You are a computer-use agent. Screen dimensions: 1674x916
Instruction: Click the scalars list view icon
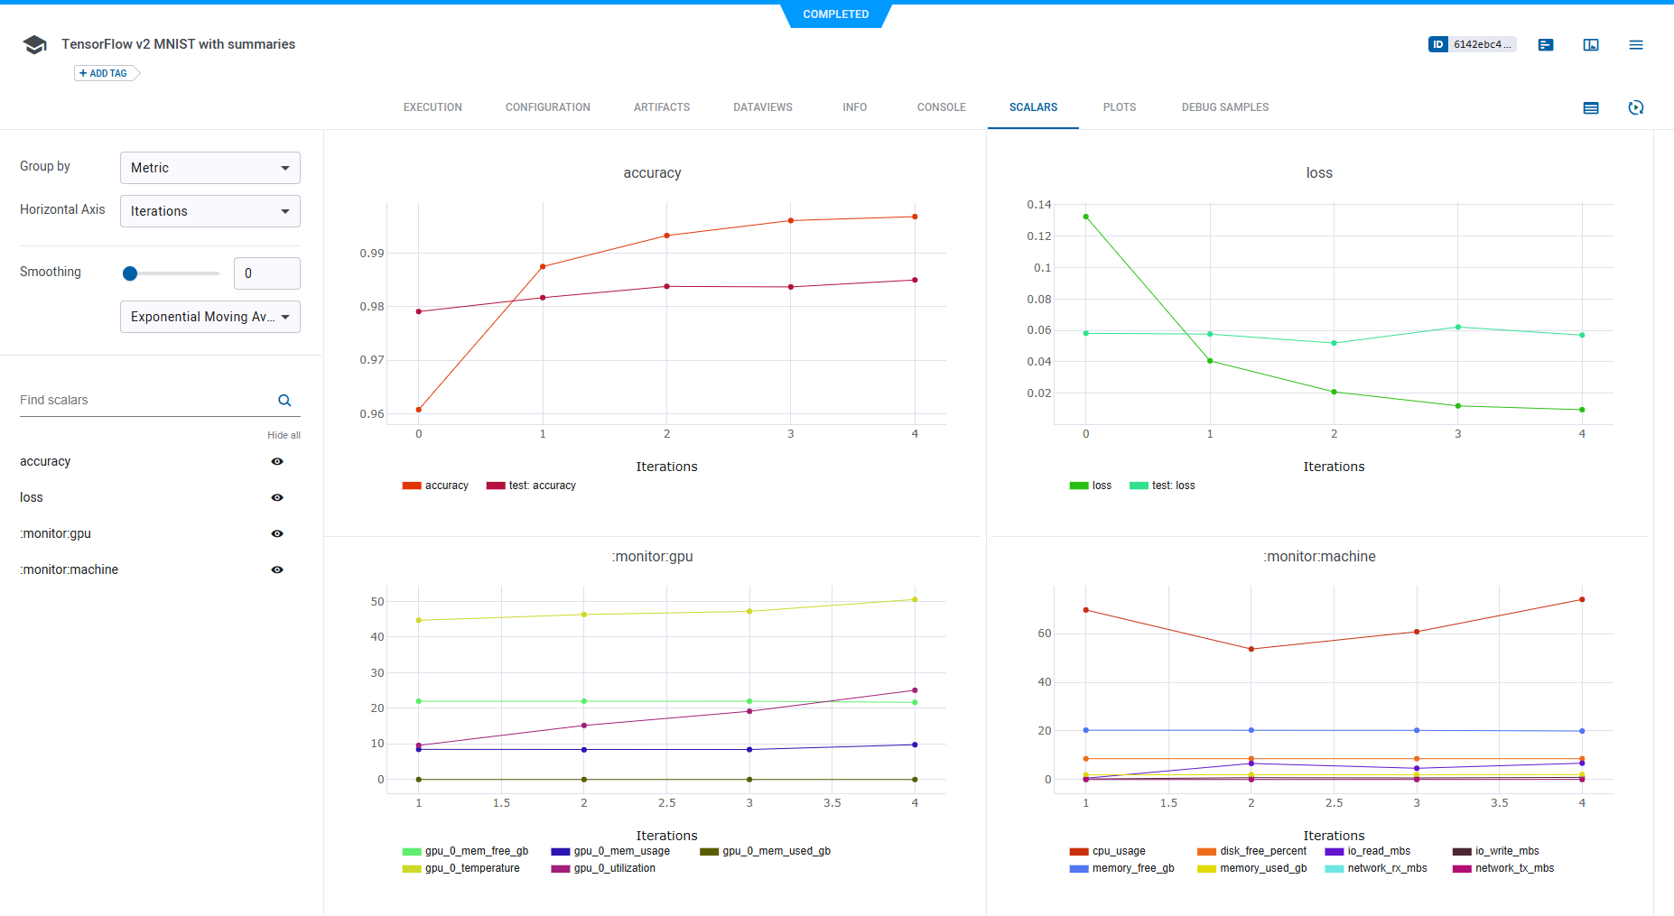click(x=1591, y=108)
